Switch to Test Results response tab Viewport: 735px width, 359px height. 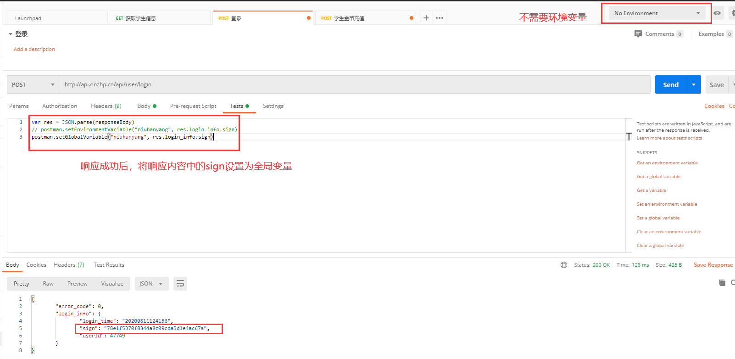pyautogui.click(x=109, y=265)
